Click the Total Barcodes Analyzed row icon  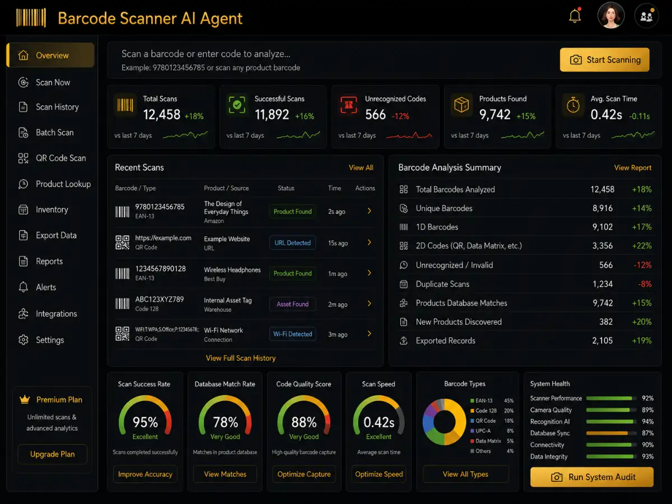tap(404, 189)
